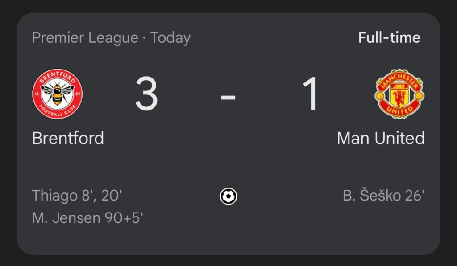The image size is (457, 266).
Task: Click FOOTBALL CLUB text on Brentford badge
Action: (58, 111)
